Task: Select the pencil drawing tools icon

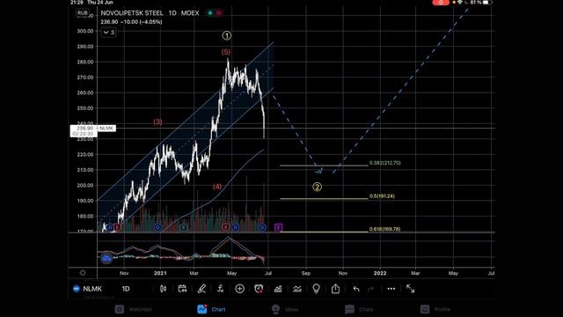Action: pos(201,289)
